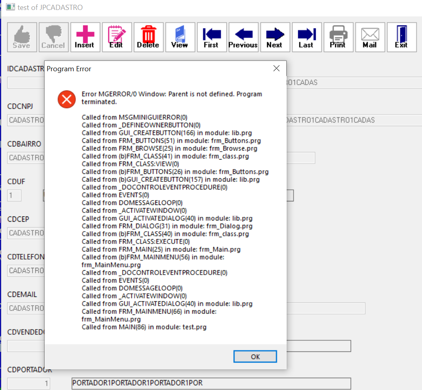Open the View book icon button
The width and height of the screenshot is (422, 390).
coord(180,37)
